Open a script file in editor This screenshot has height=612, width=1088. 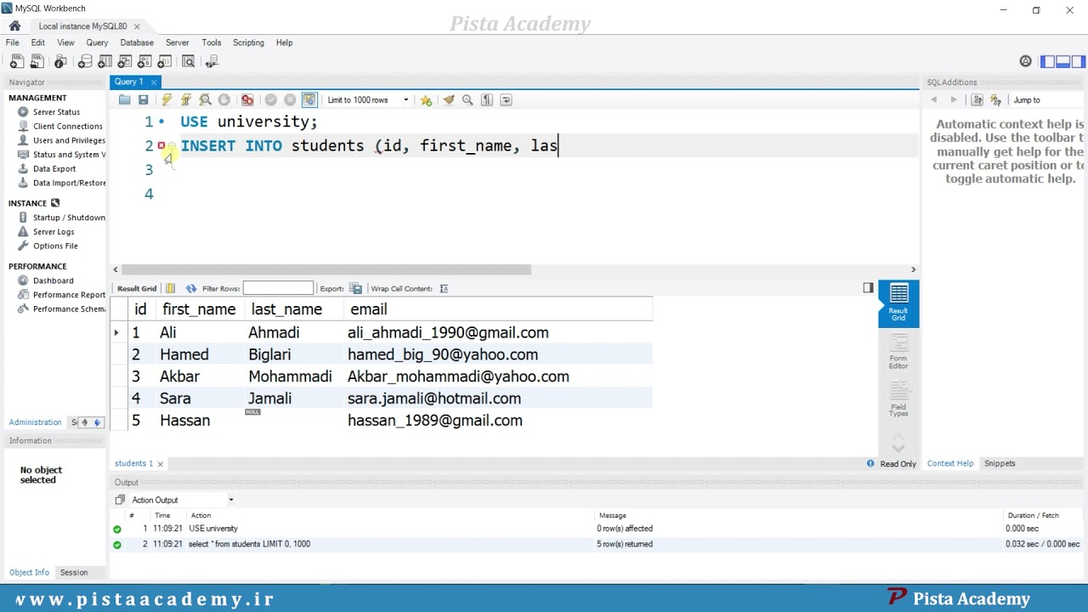click(125, 100)
